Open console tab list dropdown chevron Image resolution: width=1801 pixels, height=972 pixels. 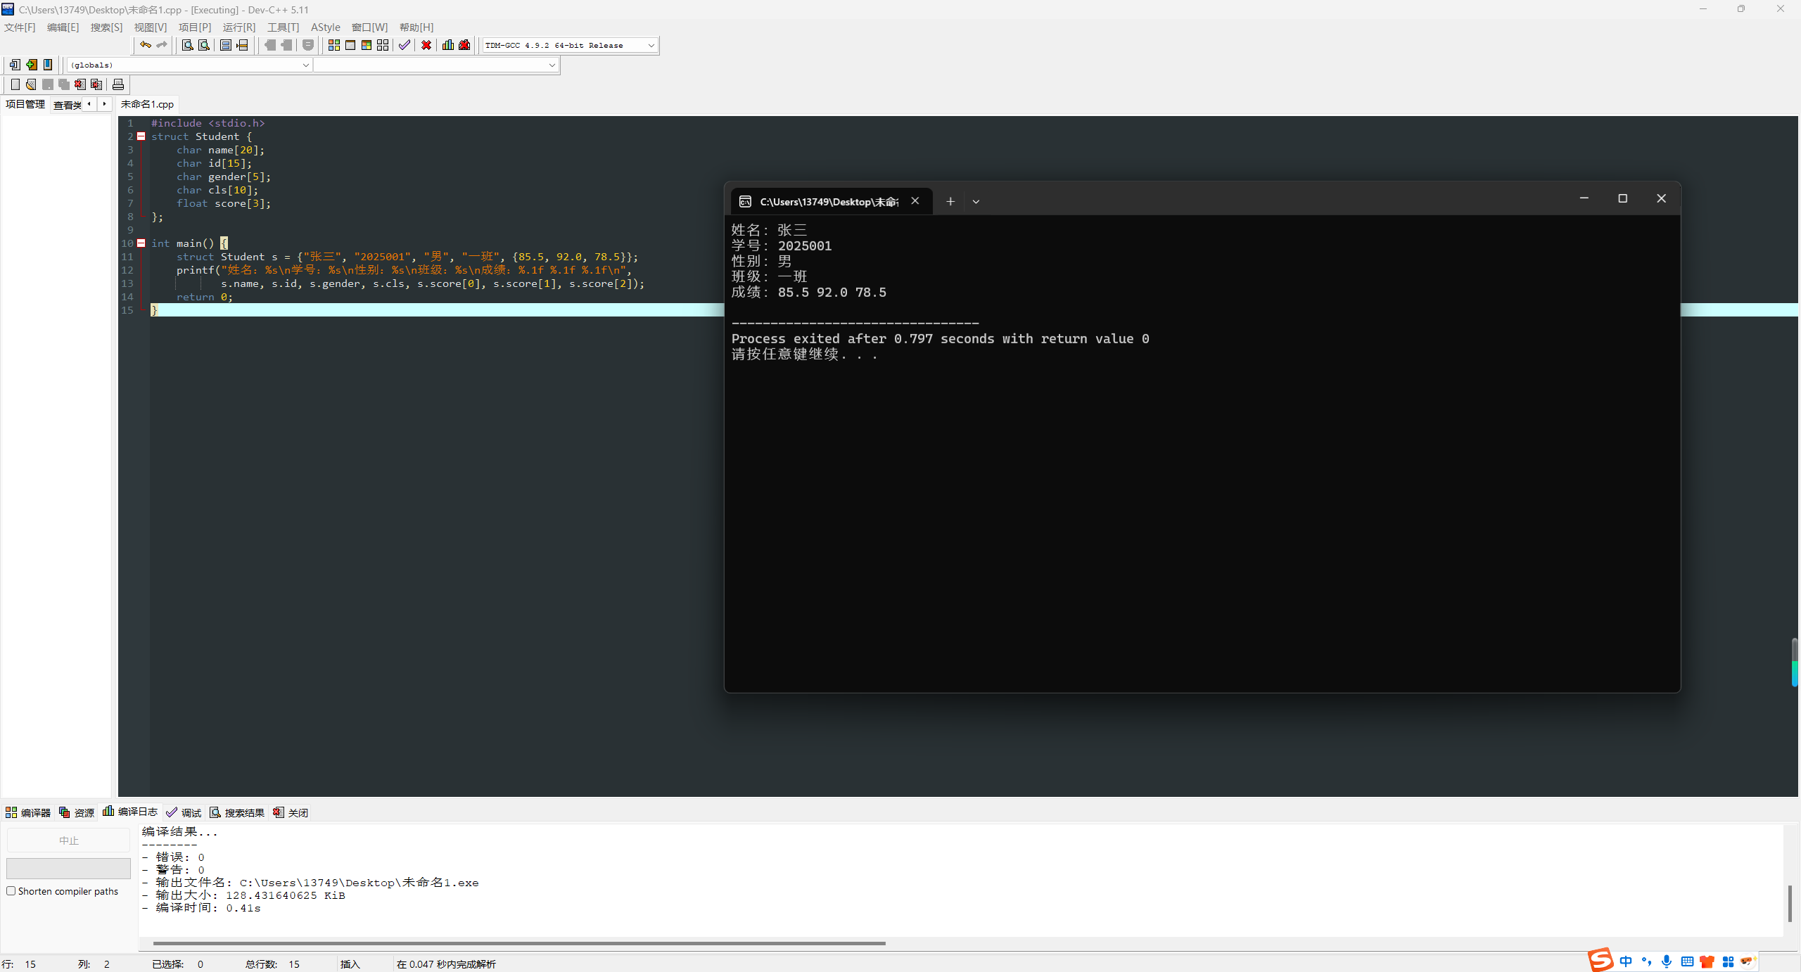(976, 202)
